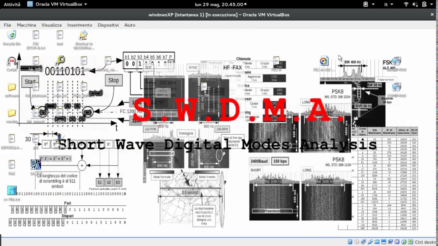Screen dimensions: 438x246
Task: Launch the SA signal analyzer shortcut
Action: coord(36,165)
